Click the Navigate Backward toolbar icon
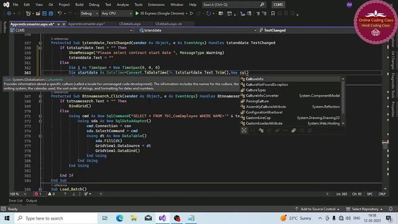The height and width of the screenshot is (224, 398). click(x=9, y=14)
